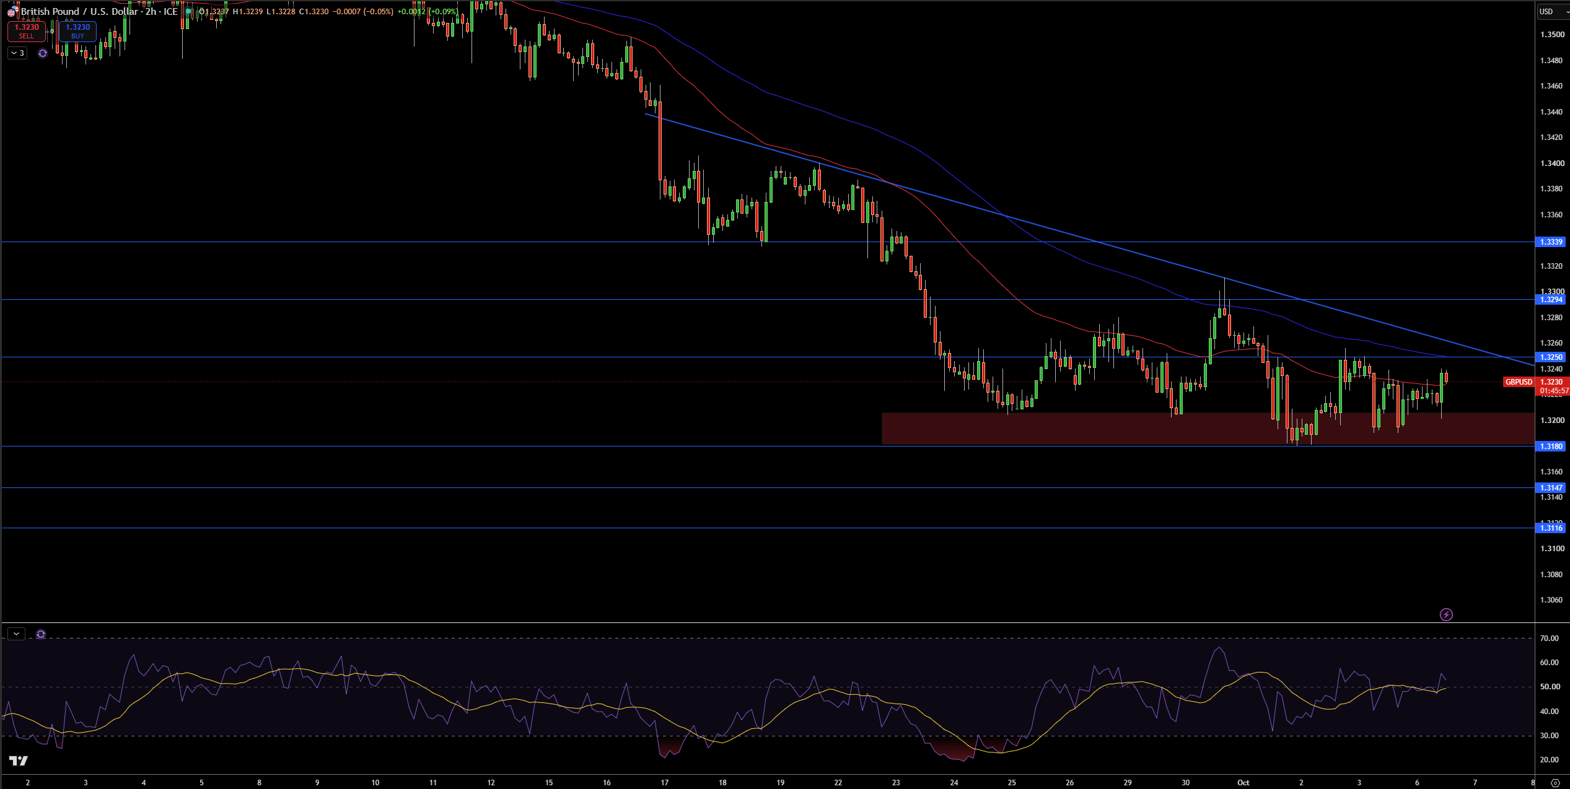Click the teal market status dot after ICE
The image size is (1570, 789).
coord(188,12)
